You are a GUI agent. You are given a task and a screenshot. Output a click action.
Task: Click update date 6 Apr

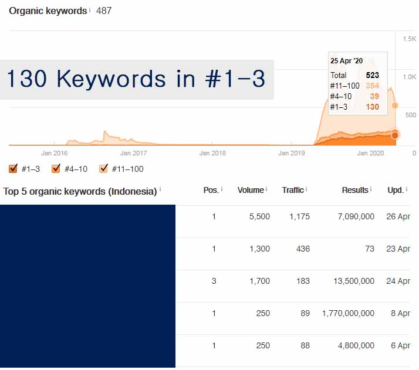coord(400,345)
